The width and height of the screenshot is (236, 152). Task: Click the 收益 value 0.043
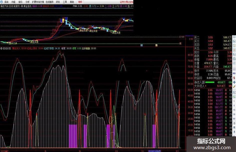click(210, 78)
